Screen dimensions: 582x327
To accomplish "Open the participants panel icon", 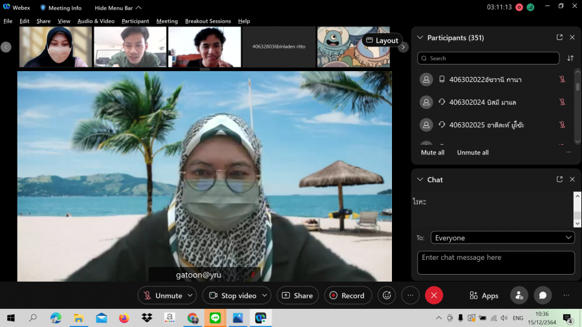I will click(519, 295).
